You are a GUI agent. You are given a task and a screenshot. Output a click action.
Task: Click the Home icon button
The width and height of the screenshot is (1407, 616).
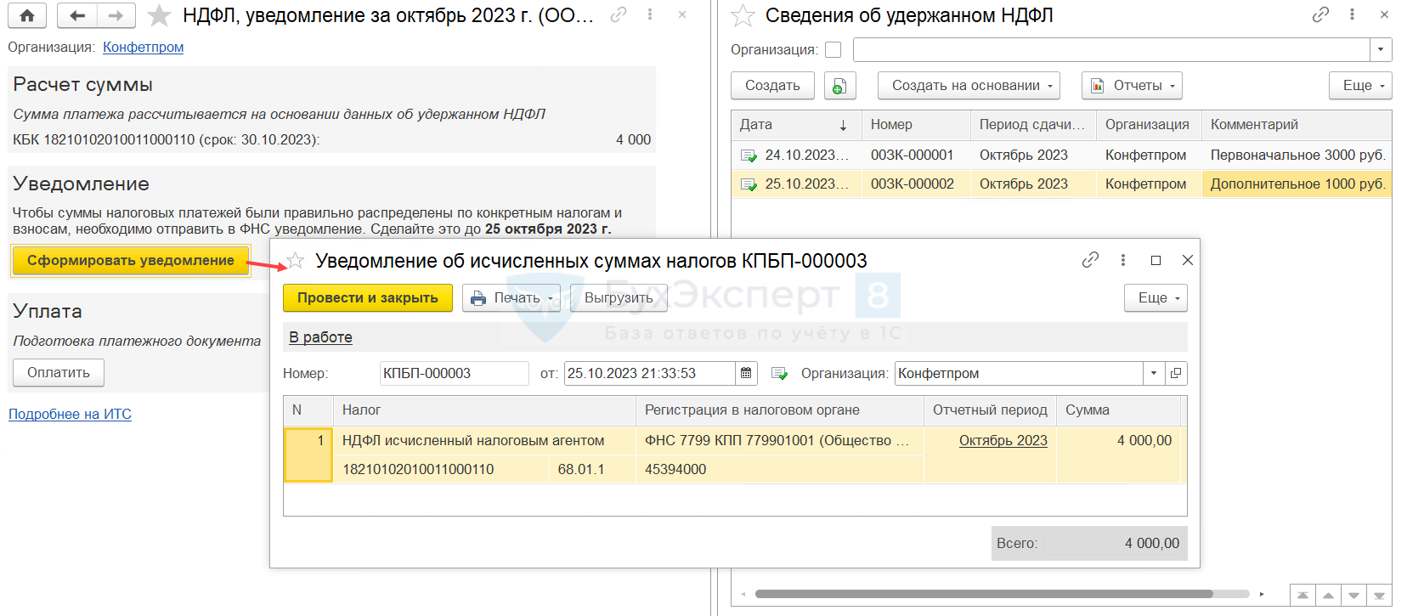pyautogui.click(x=27, y=15)
